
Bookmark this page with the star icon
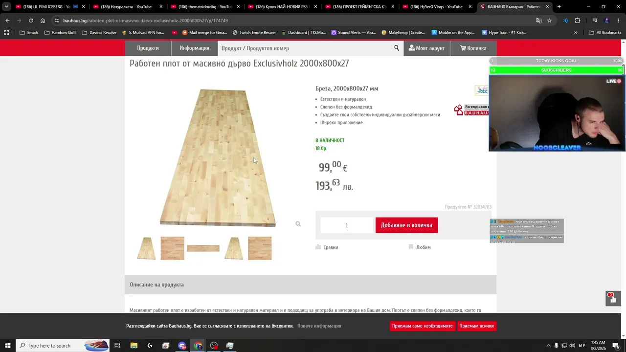[x=549, y=21]
